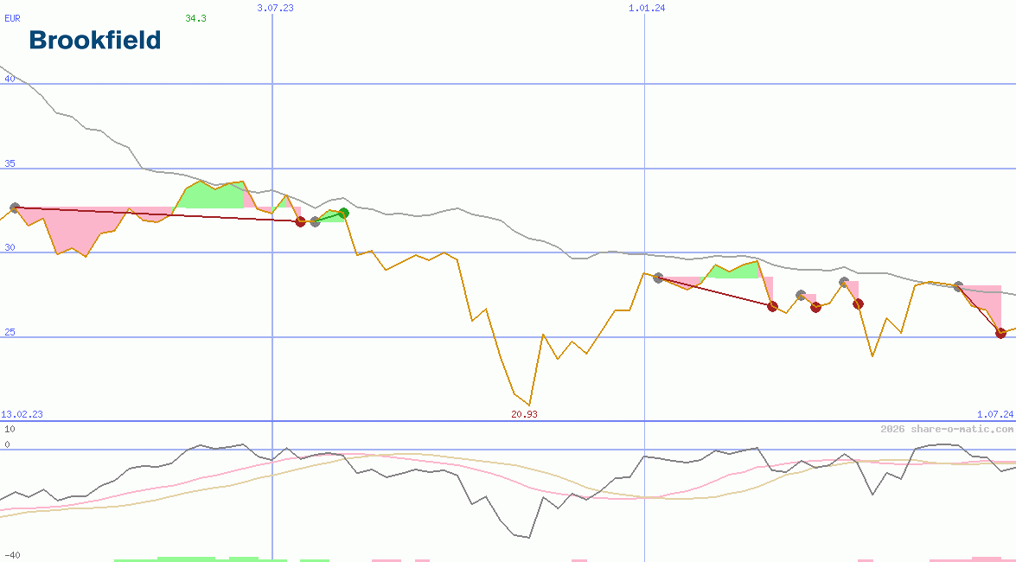Click gray marker directly left of green marker
The image size is (1016, 562).
(x=315, y=222)
